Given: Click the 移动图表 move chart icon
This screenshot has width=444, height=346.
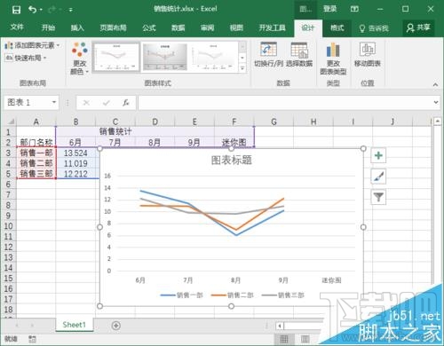Looking at the screenshot, I should tap(368, 54).
